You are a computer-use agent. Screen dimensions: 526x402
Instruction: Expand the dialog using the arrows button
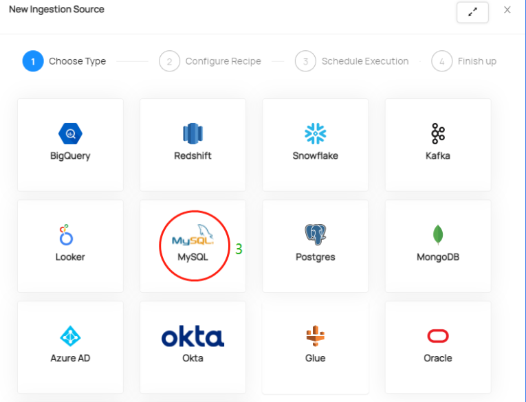click(x=472, y=12)
